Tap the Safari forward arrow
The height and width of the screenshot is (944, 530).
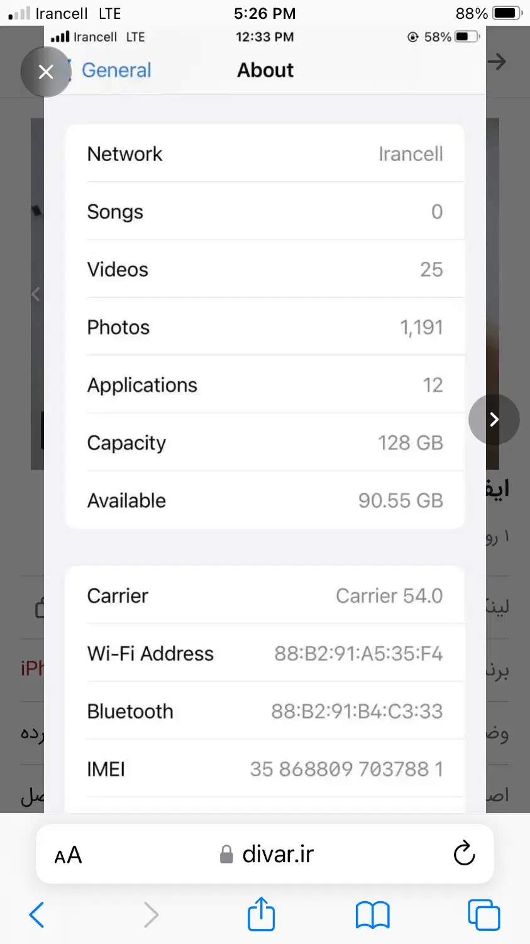(151, 914)
